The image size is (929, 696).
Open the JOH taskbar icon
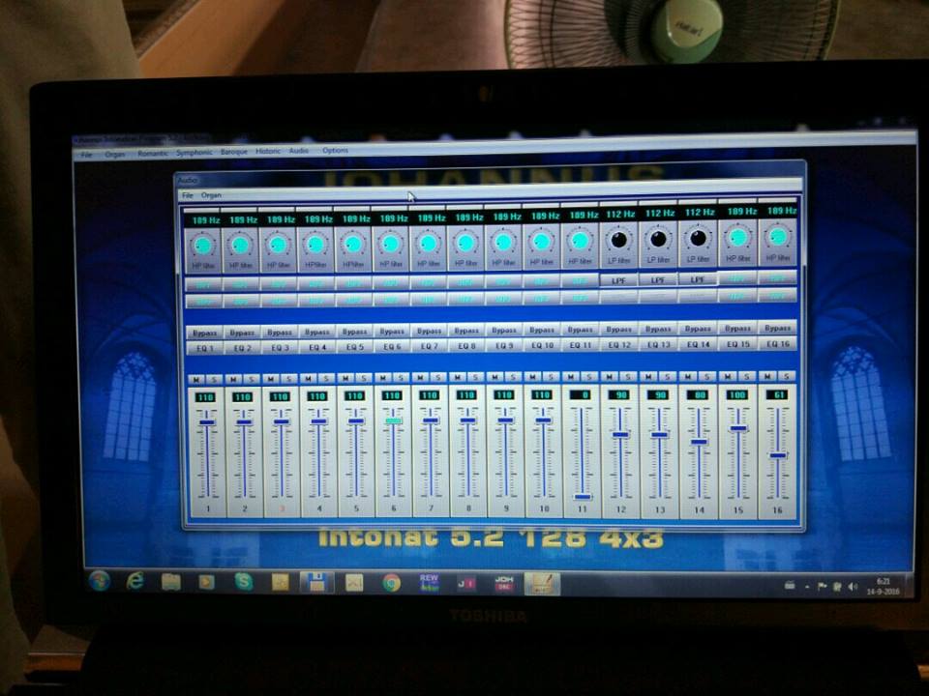point(504,584)
